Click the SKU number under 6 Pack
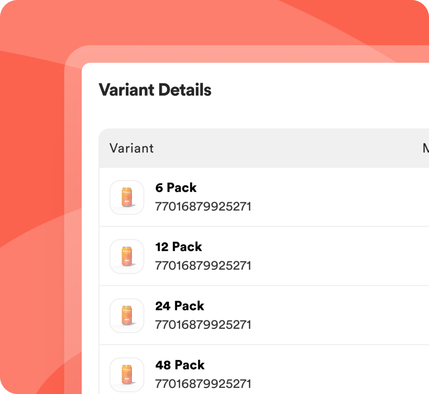The image size is (429, 394). (203, 207)
